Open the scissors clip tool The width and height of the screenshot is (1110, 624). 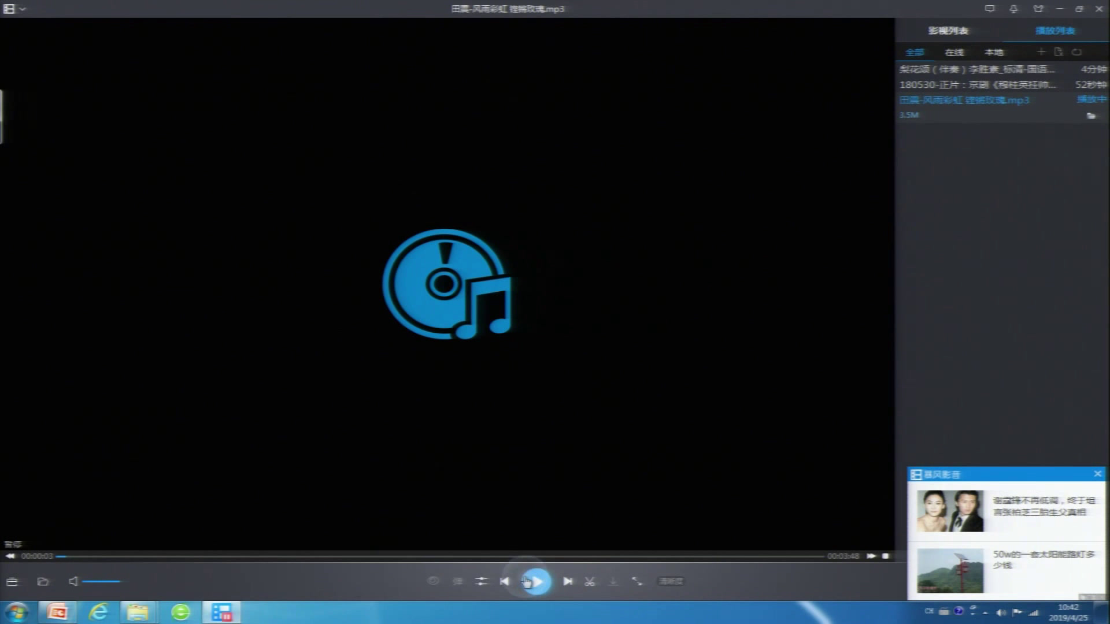tap(590, 581)
